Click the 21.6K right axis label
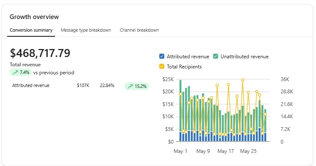Viewport: 316px width, 166px height. pyautogui.click(x=287, y=104)
